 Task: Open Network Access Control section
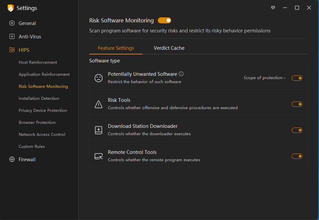(x=42, y=135)
